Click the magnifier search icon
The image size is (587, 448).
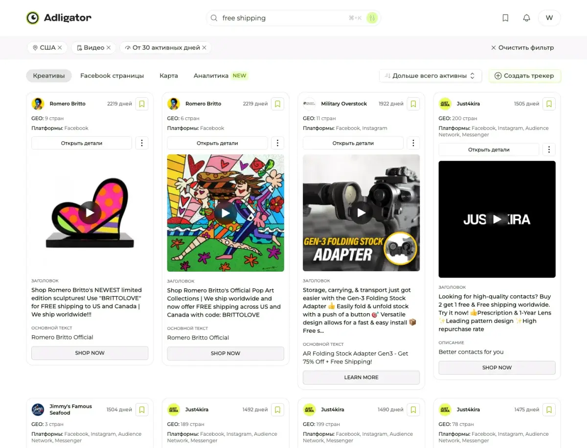tap(214, 18)
